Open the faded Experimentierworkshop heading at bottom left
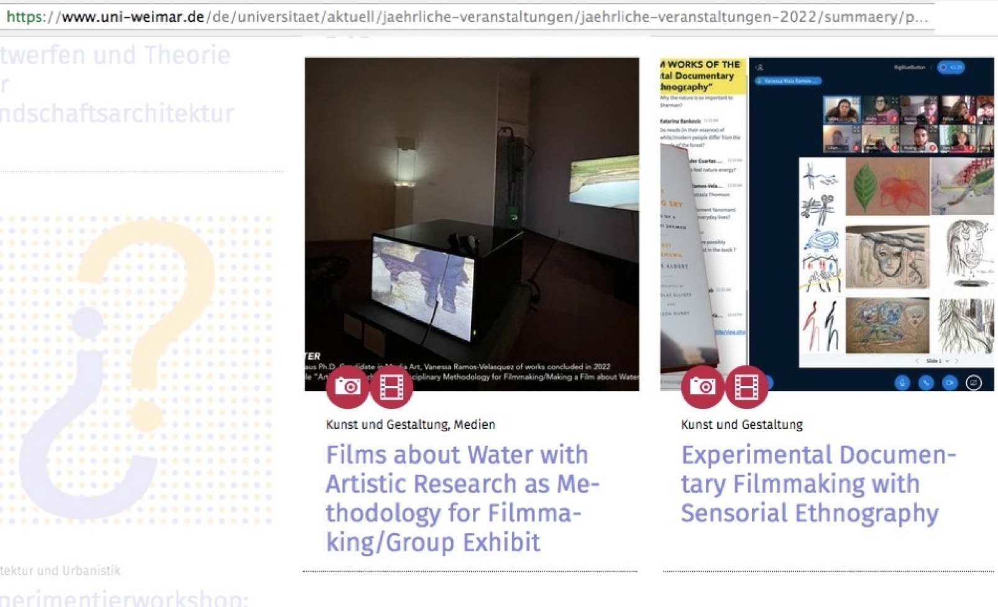Screen dimensions: 998x607 124,598
